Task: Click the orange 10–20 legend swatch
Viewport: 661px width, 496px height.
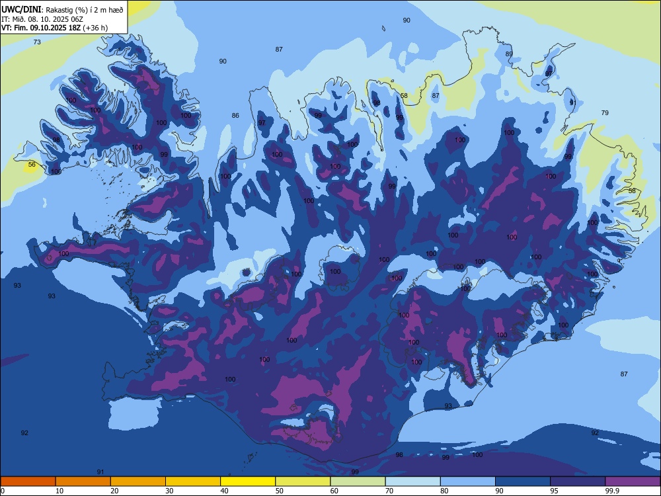Action: tap(83, 481)
